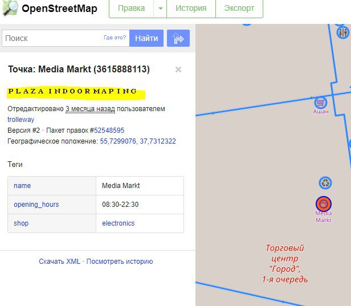The image size is (351, 306).
Task: Open changeset #52548595 link
Action: 109,130
